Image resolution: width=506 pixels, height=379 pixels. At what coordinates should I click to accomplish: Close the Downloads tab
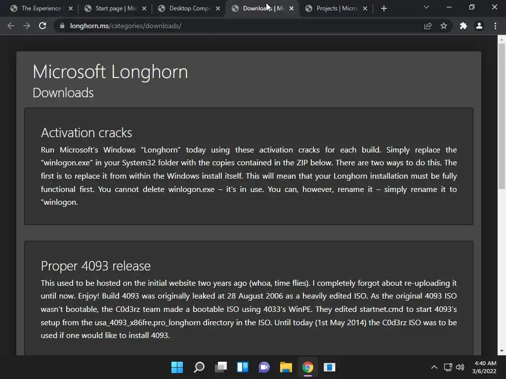pos(292,8)
